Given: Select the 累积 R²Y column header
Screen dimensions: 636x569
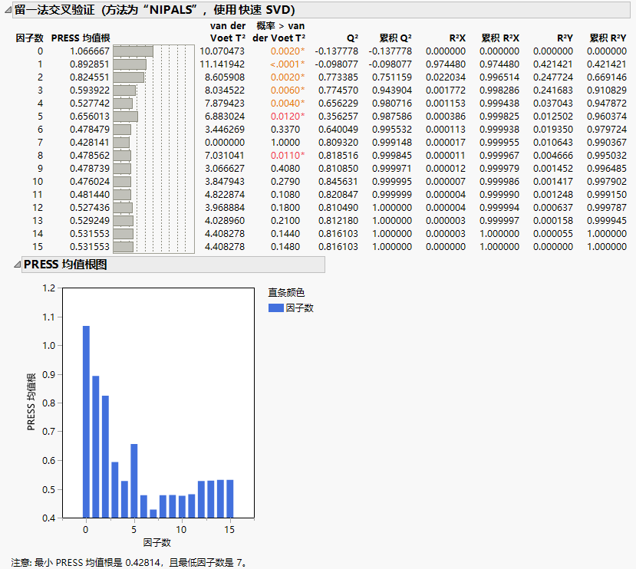Looking at the screenshot, I should coord(608,38).
